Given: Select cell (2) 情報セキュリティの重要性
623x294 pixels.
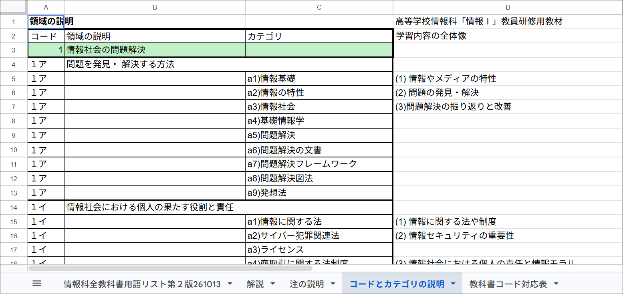Looking at the screenshot, I should pos(508,236).
